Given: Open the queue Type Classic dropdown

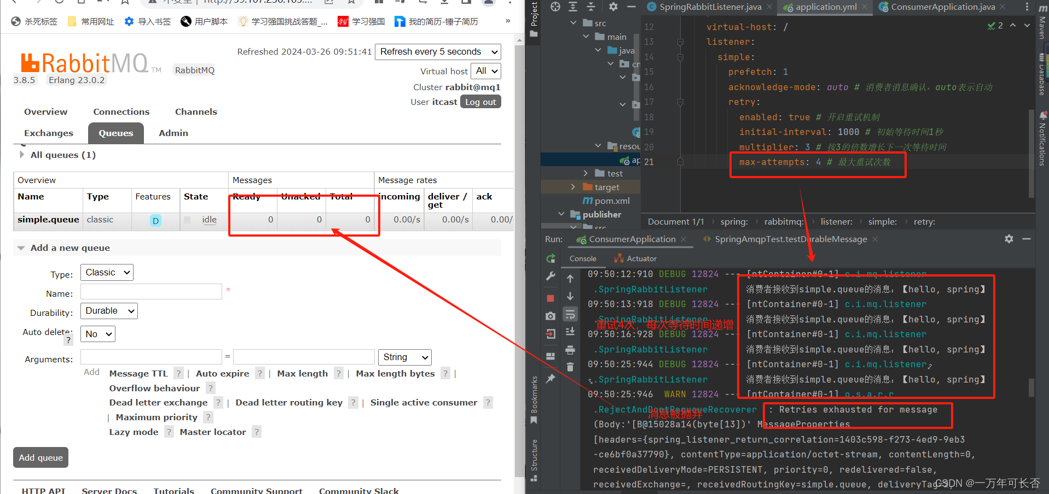Looking at the screenshot, I should pos(107,272).
